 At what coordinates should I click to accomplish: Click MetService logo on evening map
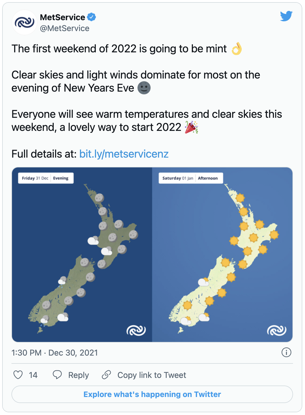pyautogui.click(x=136, y=330)
